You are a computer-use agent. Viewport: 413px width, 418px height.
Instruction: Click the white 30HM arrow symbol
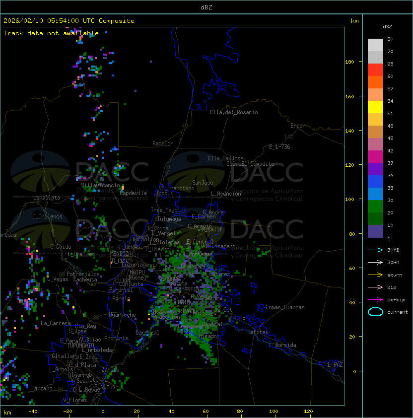(x=375, y=262)
